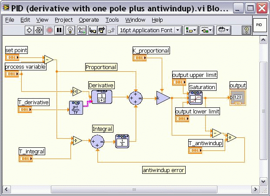Open the Distribute Objects dropdown
The height and width of the screenshot is (196, 270).
tap(207, 30)
